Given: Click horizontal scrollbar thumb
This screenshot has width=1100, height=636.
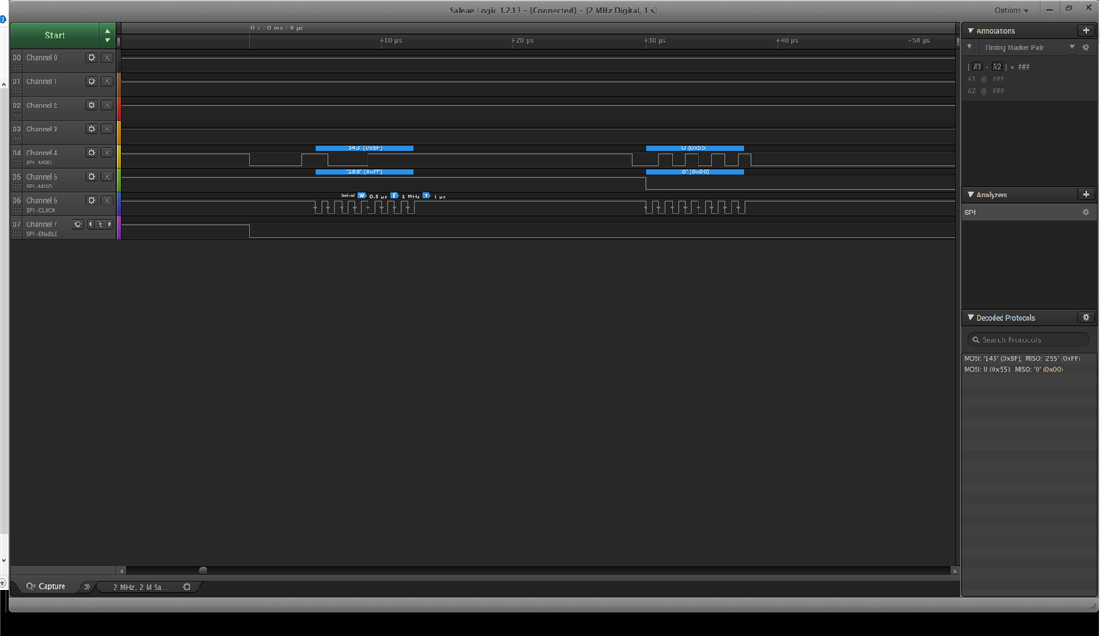Looking at the screenshot, I should 203,571.
